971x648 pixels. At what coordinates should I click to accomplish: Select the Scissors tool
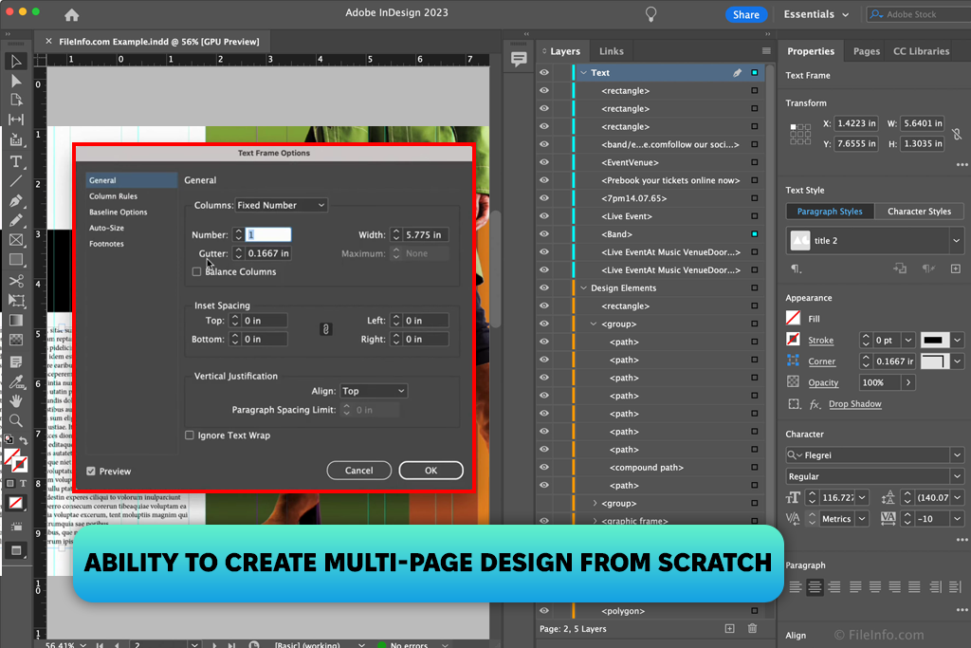point(16,281)
